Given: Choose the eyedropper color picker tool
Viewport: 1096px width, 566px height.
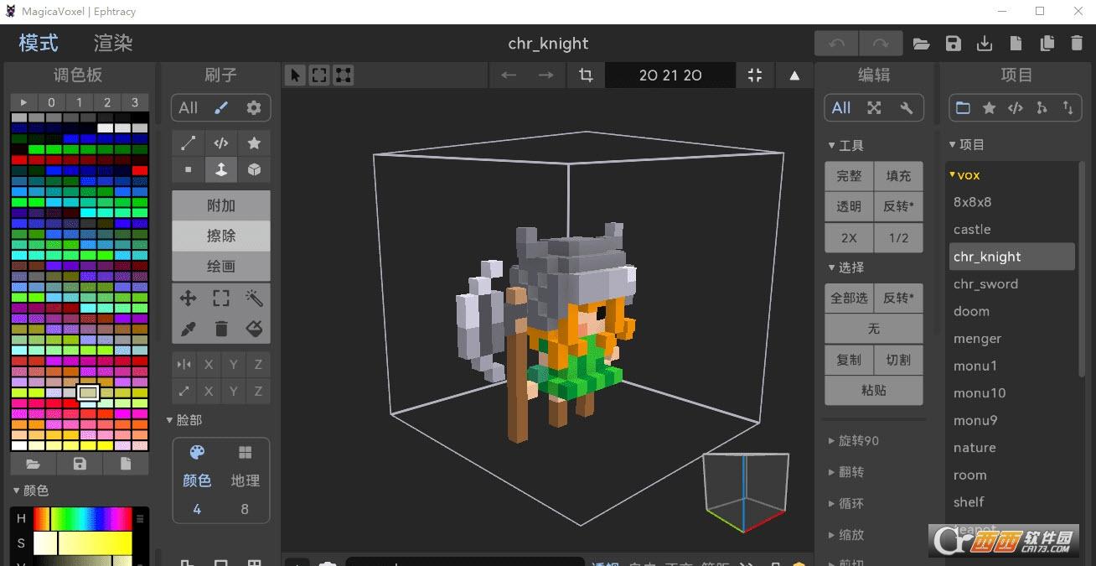Looking at the screenshot, I should click(x=188, y=329).
